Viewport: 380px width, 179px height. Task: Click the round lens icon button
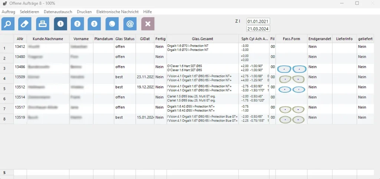pos(112,24)
